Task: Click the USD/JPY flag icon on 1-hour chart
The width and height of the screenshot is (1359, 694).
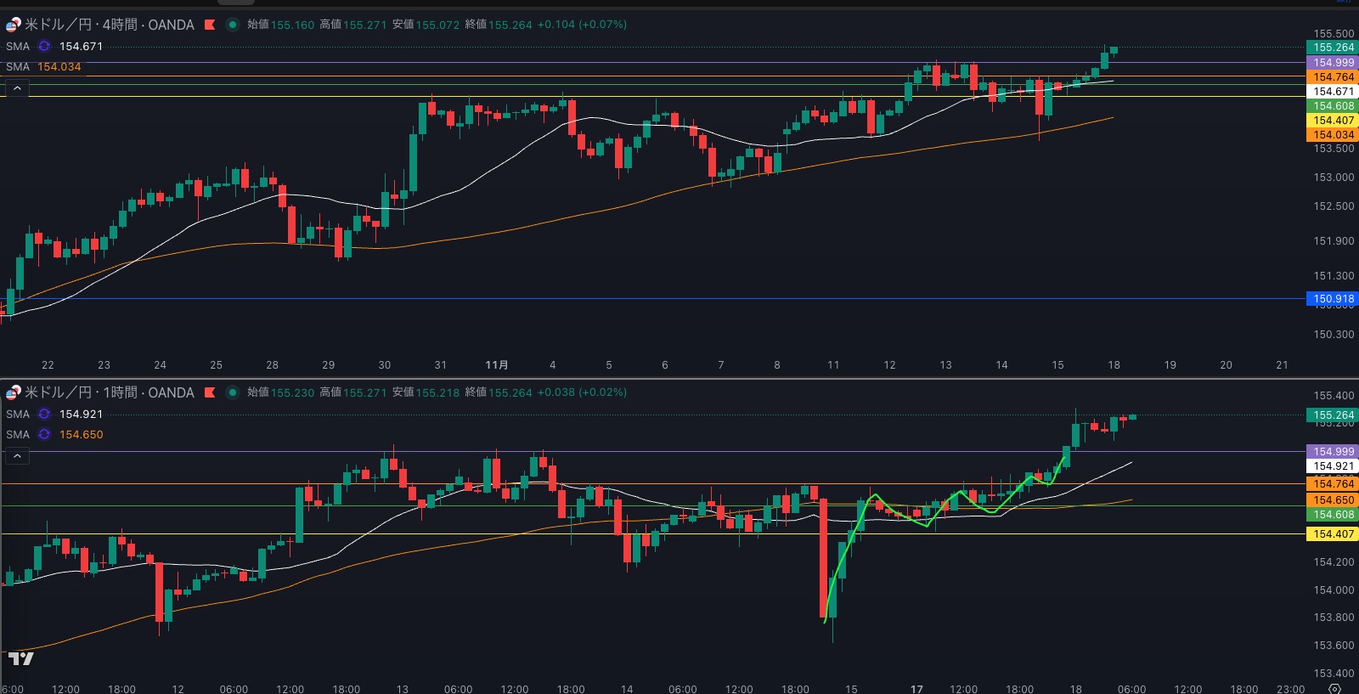Action: [13, 392]
